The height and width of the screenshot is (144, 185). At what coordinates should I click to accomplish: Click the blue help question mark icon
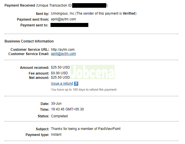click(76, 84)
